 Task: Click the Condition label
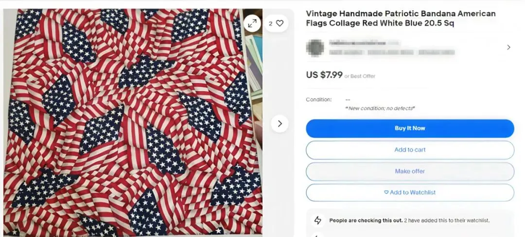[319, 99]
